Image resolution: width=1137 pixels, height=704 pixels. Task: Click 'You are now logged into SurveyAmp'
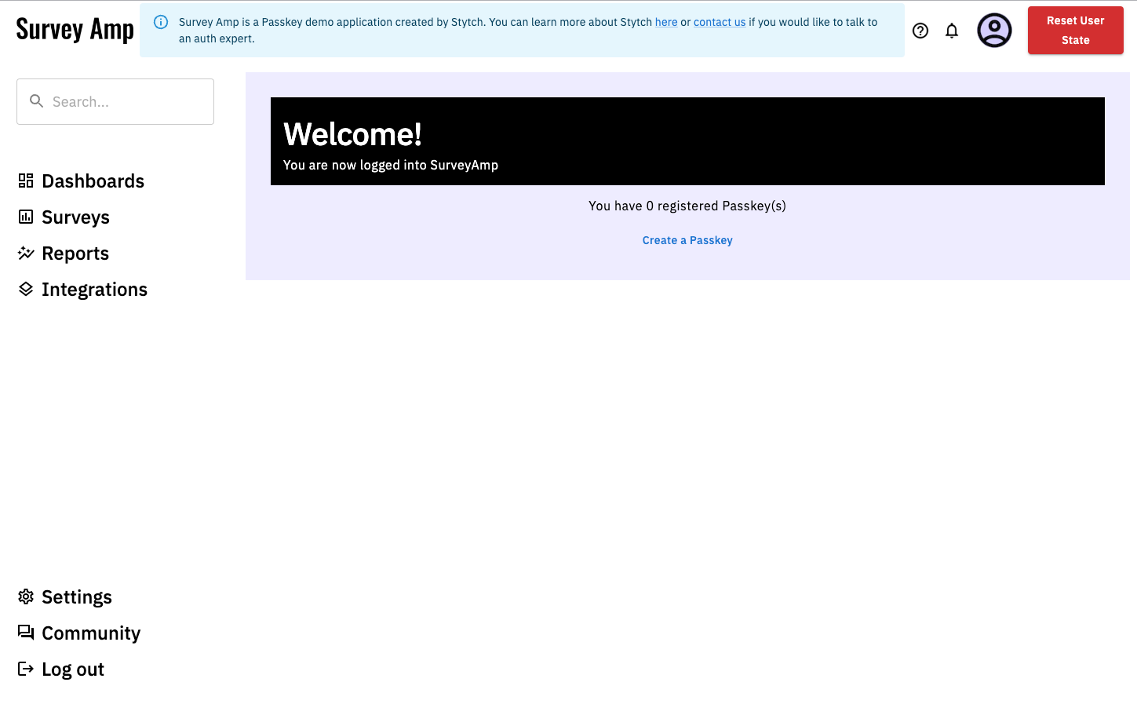point(391,165)
